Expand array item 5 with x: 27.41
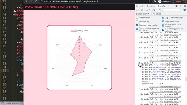Image resolution: width=187 pixels, height=105 pixels. point(141,76)
